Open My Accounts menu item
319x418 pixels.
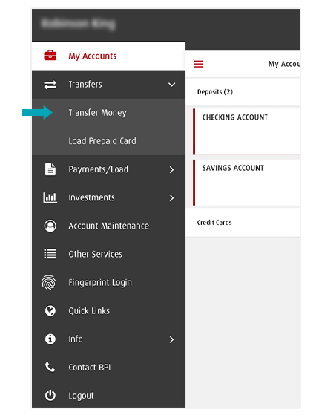click(x=108, y=56)
